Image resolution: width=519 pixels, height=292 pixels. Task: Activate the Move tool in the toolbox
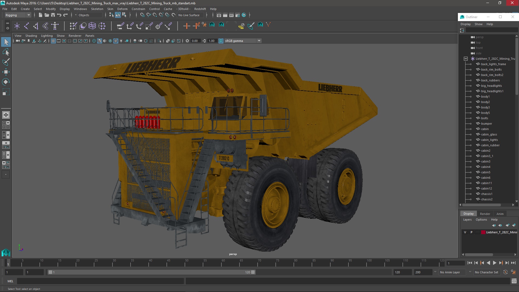point(6,72)
